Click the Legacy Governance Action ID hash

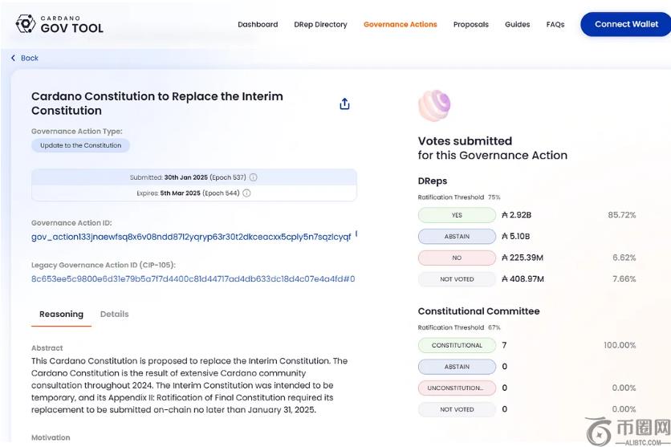[x=193, y=279]
